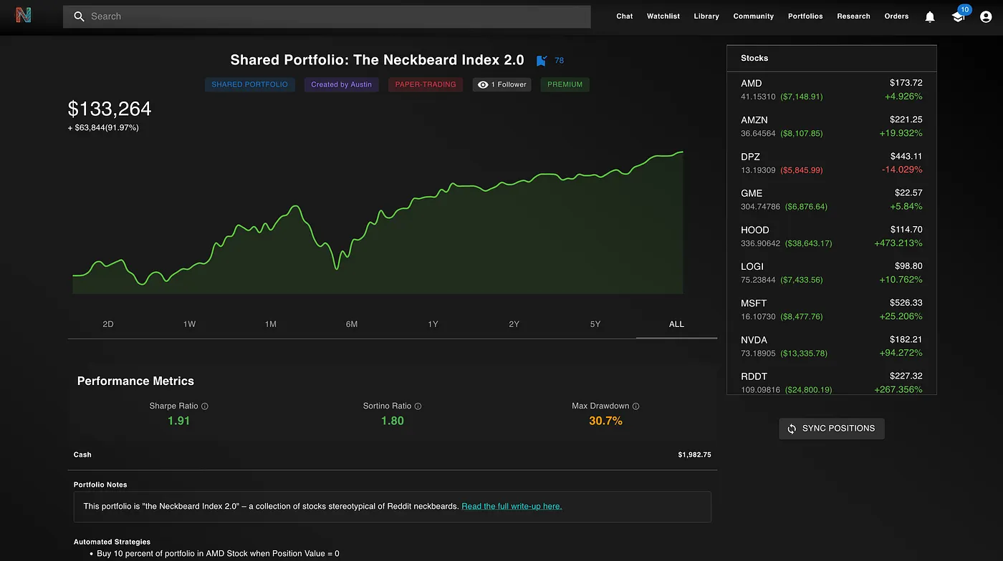
Task: Select the 1M chart range tab
Action: (x=271, y=324)
